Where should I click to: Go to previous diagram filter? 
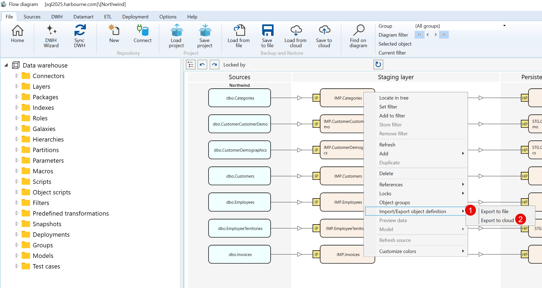[428, 35]
